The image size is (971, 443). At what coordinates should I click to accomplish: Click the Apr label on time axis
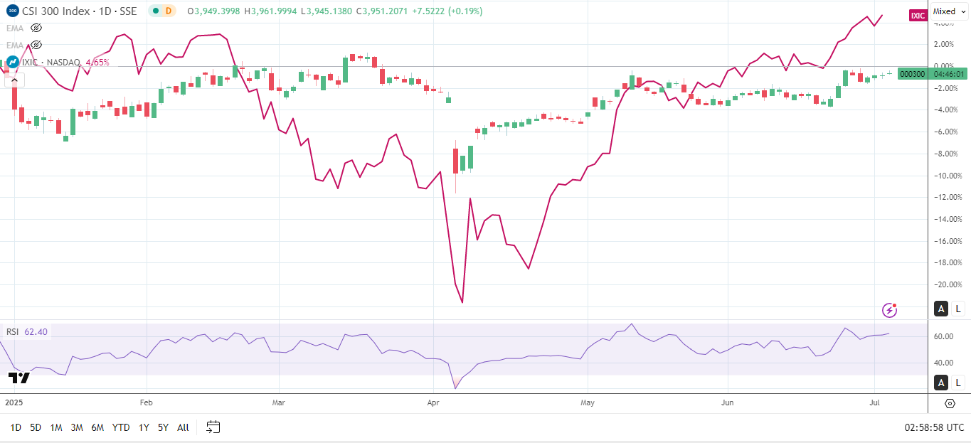[433, 402]
